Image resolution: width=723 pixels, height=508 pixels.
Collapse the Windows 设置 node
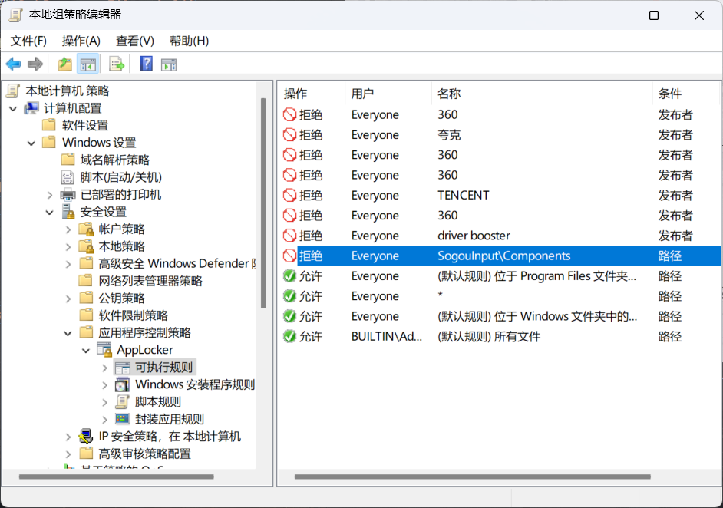tap(31, 143)
